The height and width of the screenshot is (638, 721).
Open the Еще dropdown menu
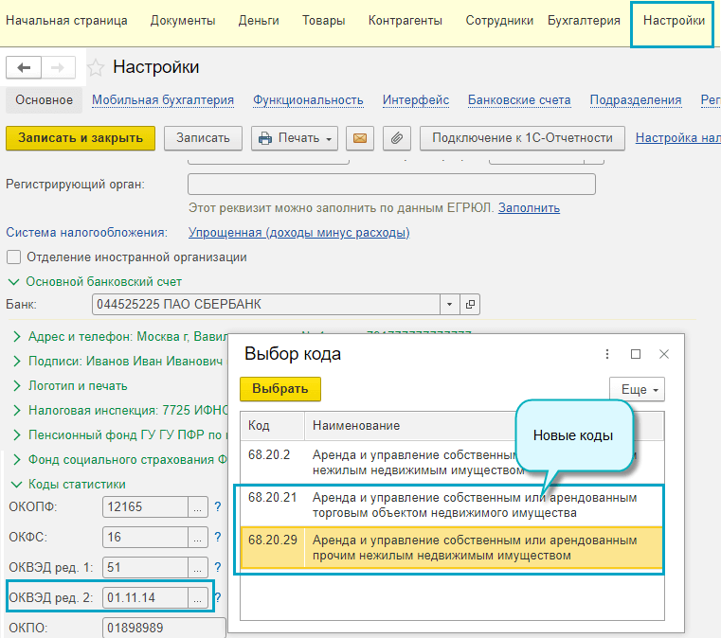click(x=638, y=389)
